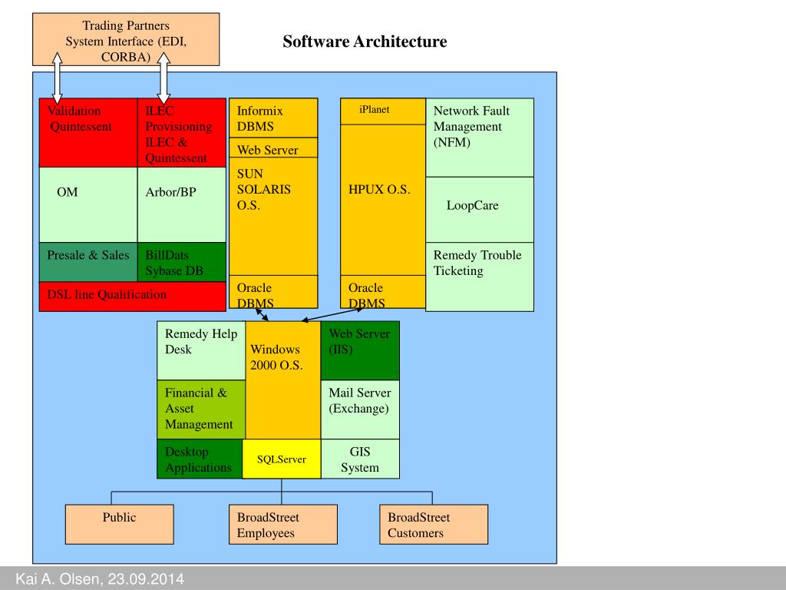786x590 pixels.
Task: Click the DSL line Qualification bar
Action: pyautogui.click(x=132, y=297)
